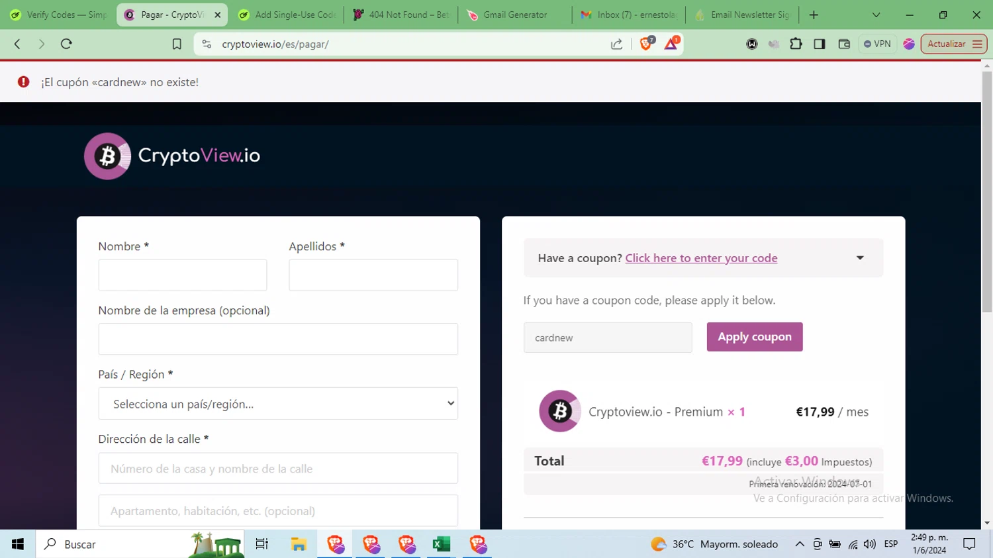Go forward with browser forward arrow
This screenshot has width=993, height=558.
pos(42,44)
